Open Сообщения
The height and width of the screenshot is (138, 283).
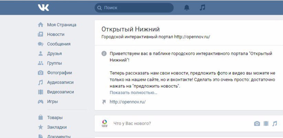(x=59, y=44)
